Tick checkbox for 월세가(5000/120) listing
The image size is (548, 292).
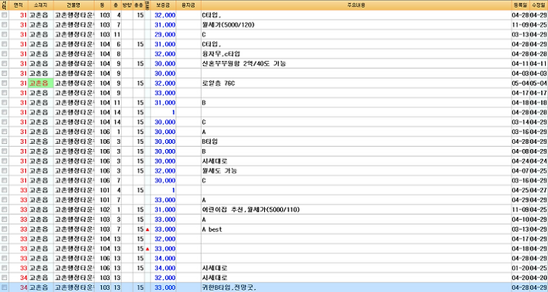coord(5,25)
